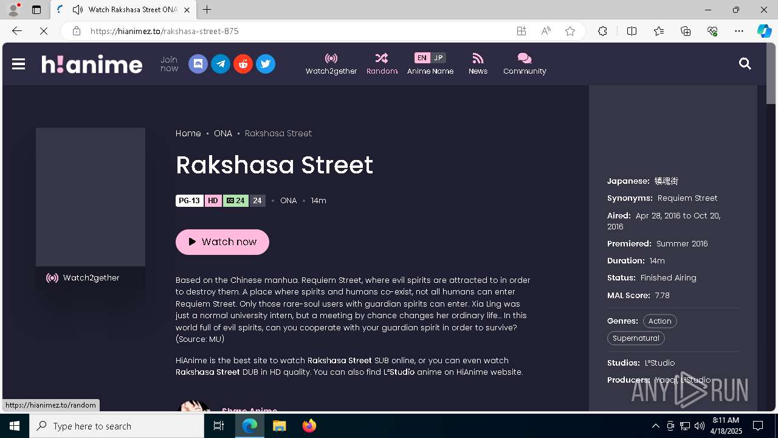Open the tab actions menu
The image size is (778, 438).
36,10
